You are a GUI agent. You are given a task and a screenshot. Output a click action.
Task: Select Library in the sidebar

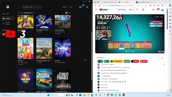pos(8,19)
